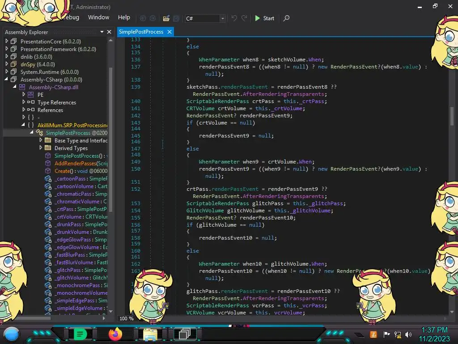Close the SimplePostProcess tab
Image resolution: width=458 pixels, height=344 pixels.
[x=170, y=32]
